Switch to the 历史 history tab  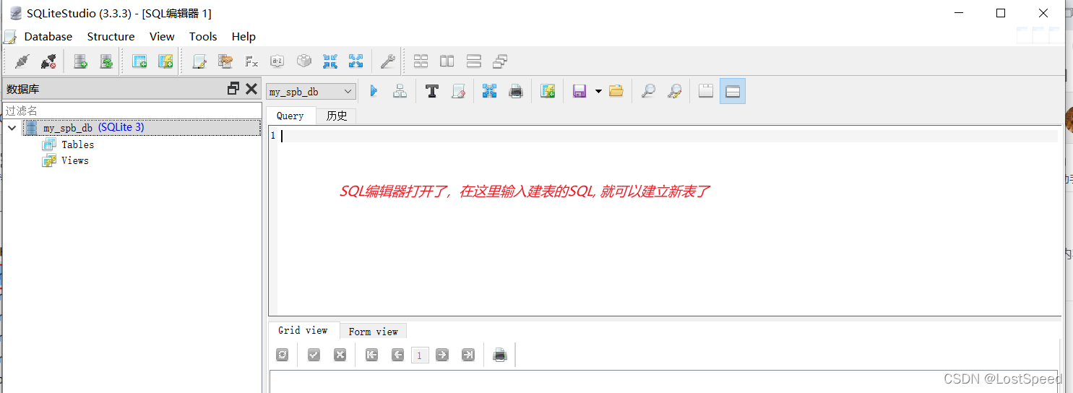[x=336, y=116]
